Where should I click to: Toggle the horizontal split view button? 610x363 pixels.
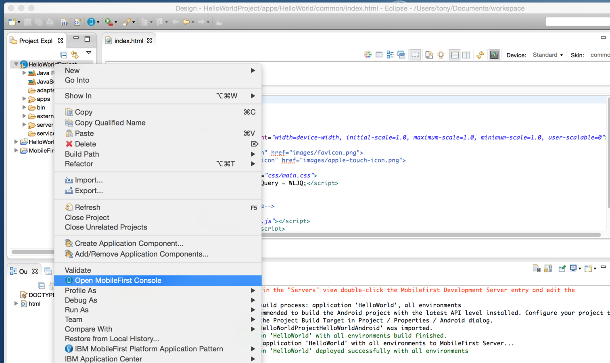point(455,55)
